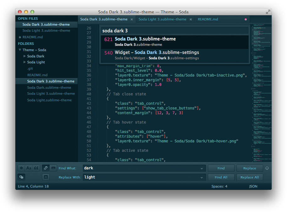Click the "// Tab close state" comment
Viewport: 287px width, 212px height.
coord(126,94)
